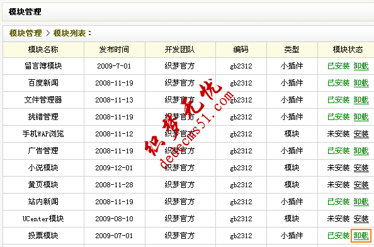Click 未安装 status in 手机WAP浏览 row

click(339, 134)
